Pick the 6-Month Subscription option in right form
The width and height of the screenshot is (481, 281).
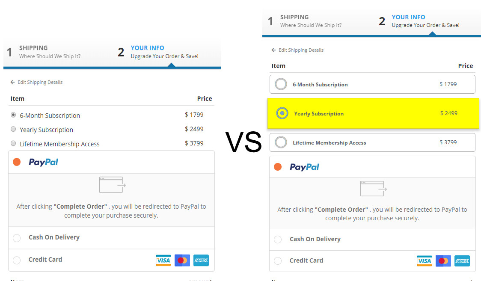tap(281, 84)
